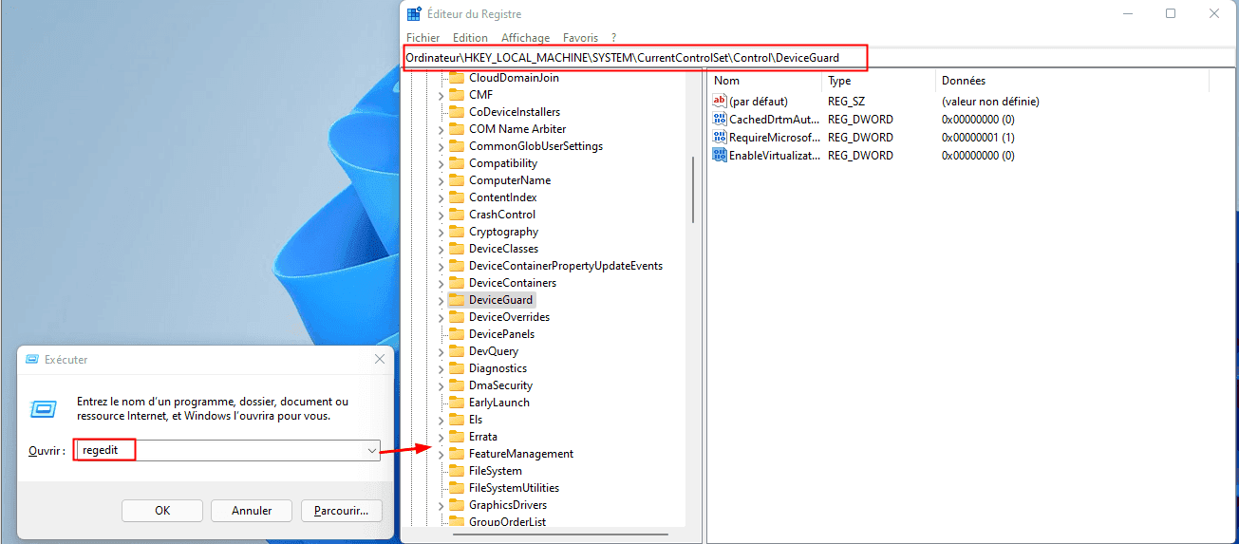
Task: Close the Exécuter dialog
Action: (380, 360)
